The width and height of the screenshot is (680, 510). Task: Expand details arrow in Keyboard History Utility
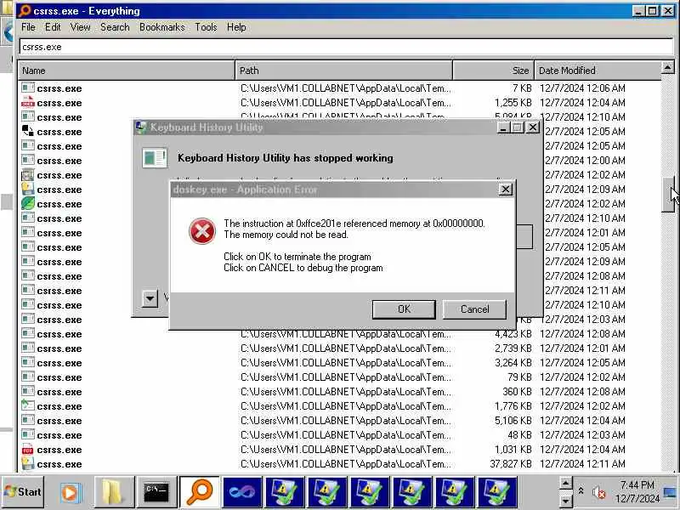[x=150, y=298]
